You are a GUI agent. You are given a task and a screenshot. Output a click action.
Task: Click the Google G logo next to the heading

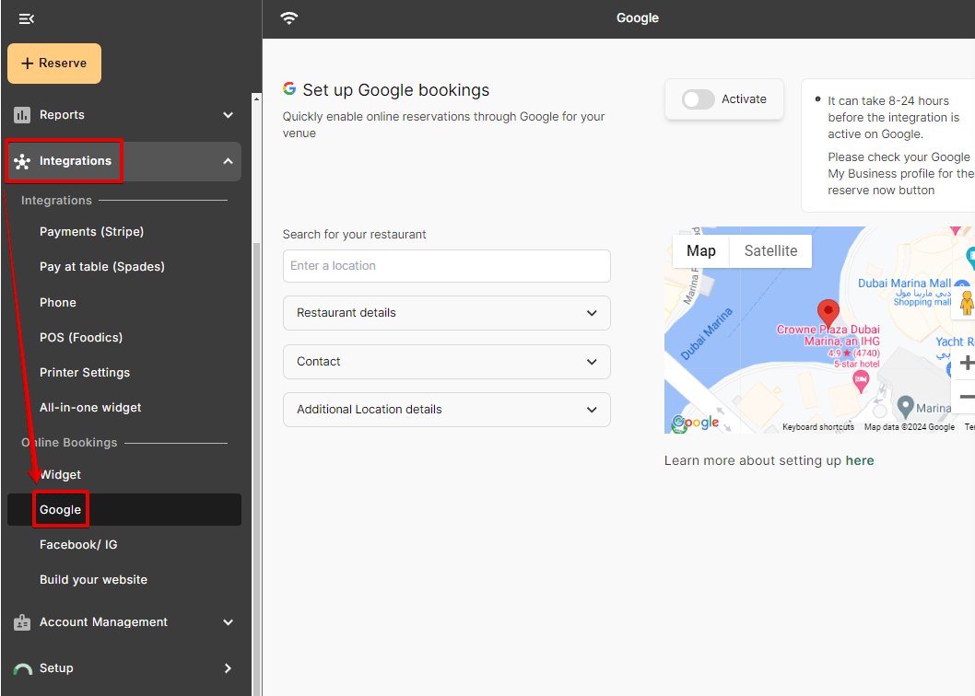[x=288, y=89]
